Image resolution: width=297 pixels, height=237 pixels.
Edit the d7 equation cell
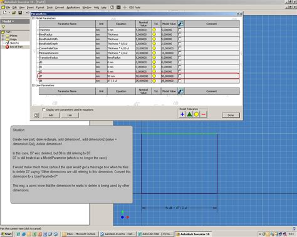(x=121, y=76)
